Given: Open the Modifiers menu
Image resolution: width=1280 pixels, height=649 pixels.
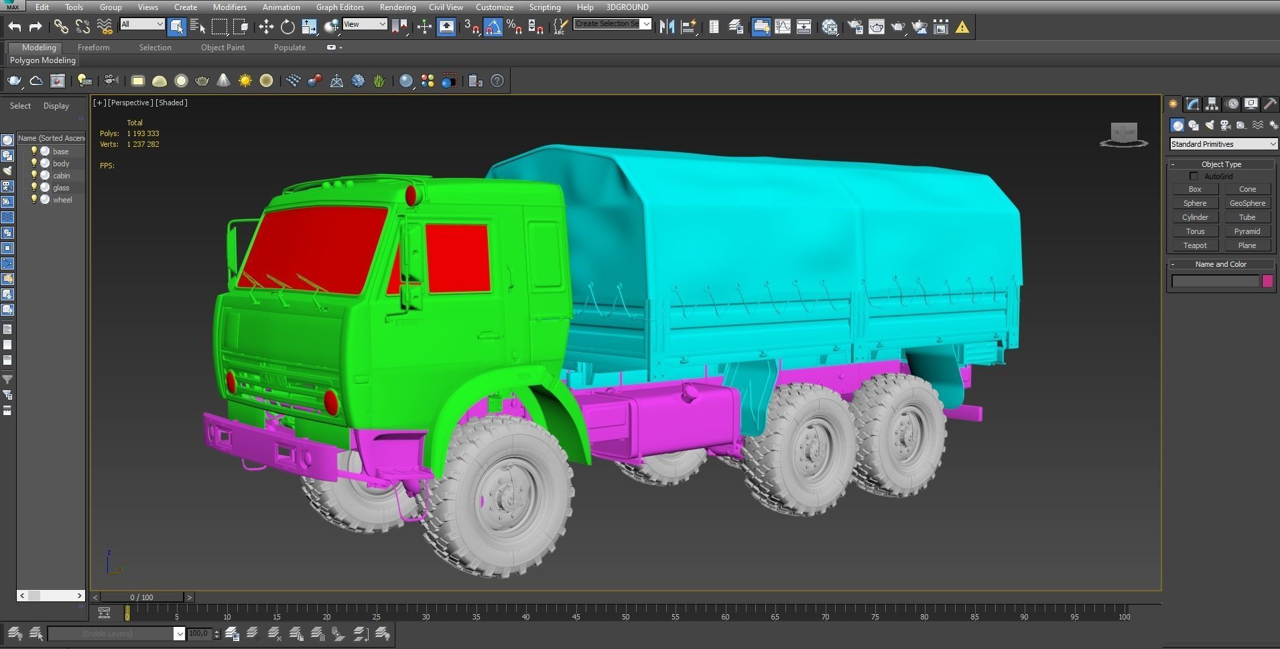Looking at the screenshot, I should [x=229, y=7].
